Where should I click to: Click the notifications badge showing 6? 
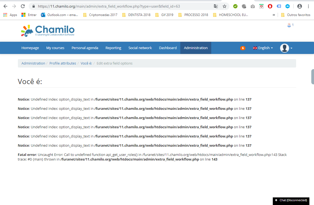click(243, 48)
